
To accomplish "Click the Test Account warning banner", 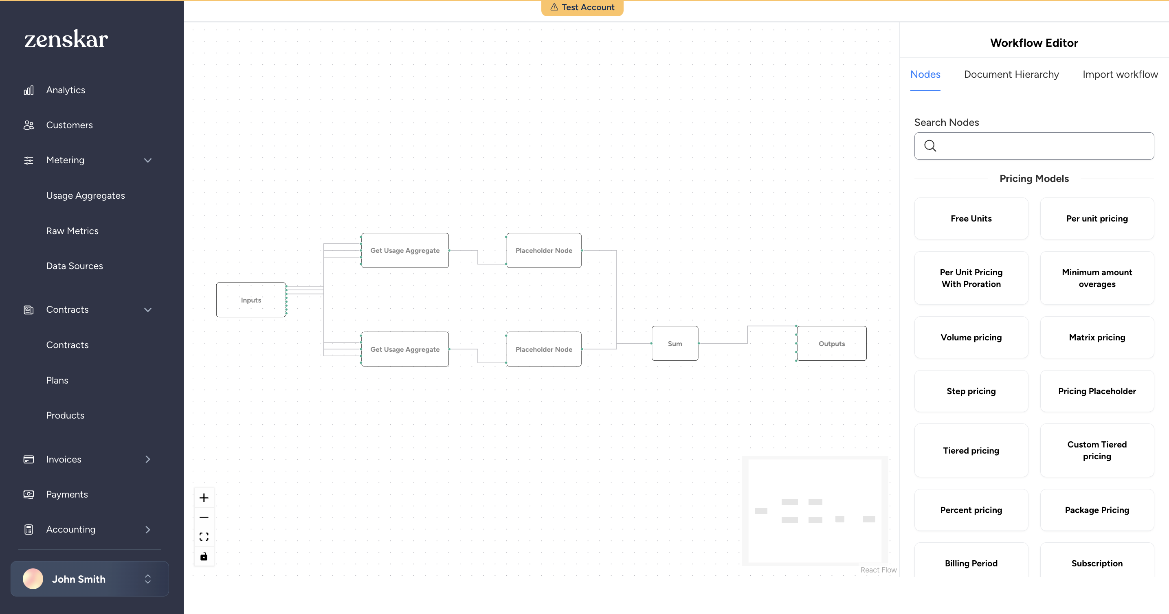I will pos(582,7).
